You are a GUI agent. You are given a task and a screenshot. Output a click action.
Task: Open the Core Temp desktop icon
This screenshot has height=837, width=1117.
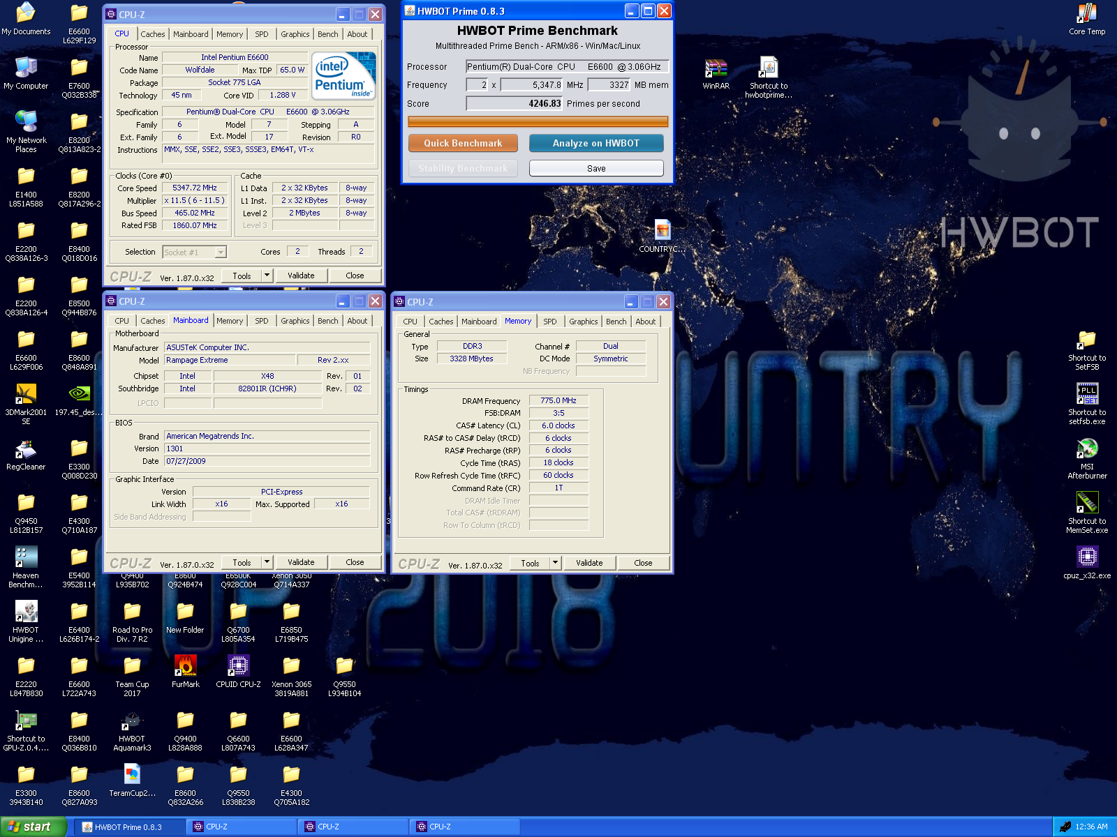[1087, 14]
